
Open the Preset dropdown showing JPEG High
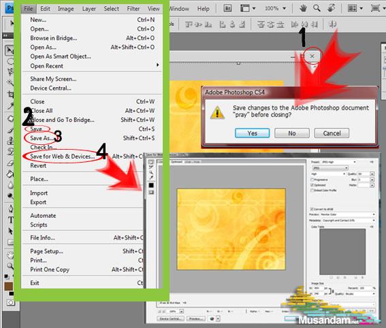point(339,162)
